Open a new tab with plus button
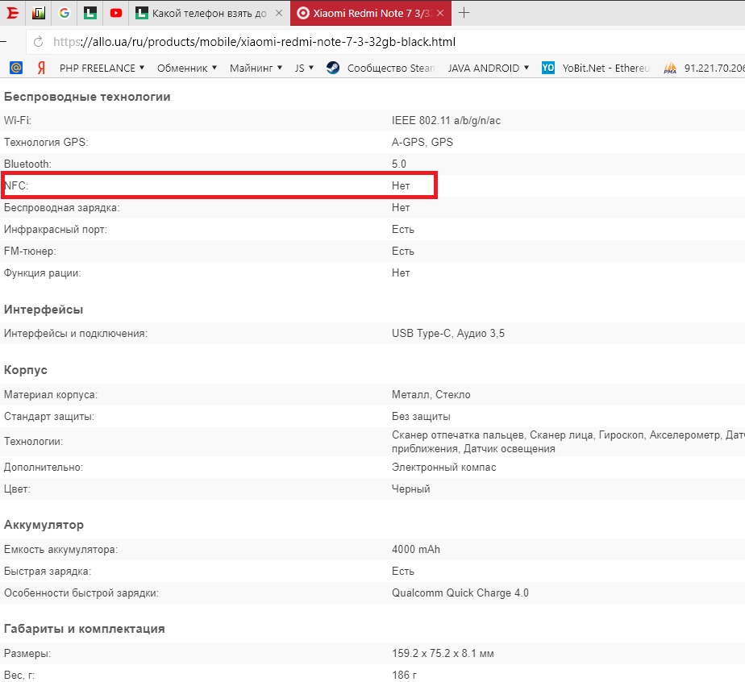This screenshot has height=682, width=745. (x=464, y=13)
